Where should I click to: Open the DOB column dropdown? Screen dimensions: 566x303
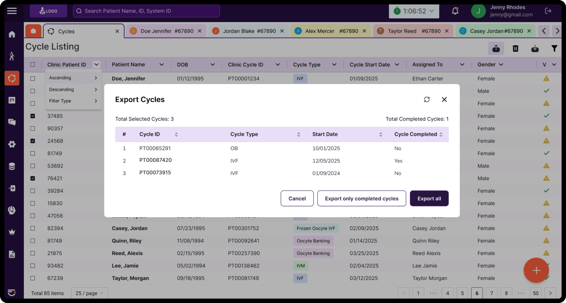click(213, 64)
